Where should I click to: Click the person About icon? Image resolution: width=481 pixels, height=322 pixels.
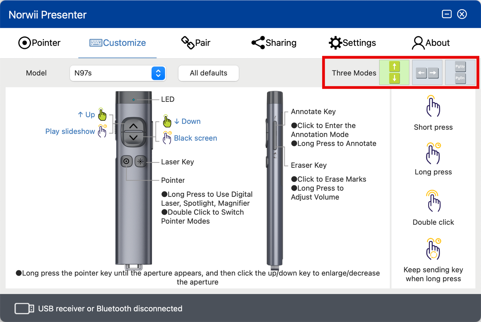coord(418,43)
